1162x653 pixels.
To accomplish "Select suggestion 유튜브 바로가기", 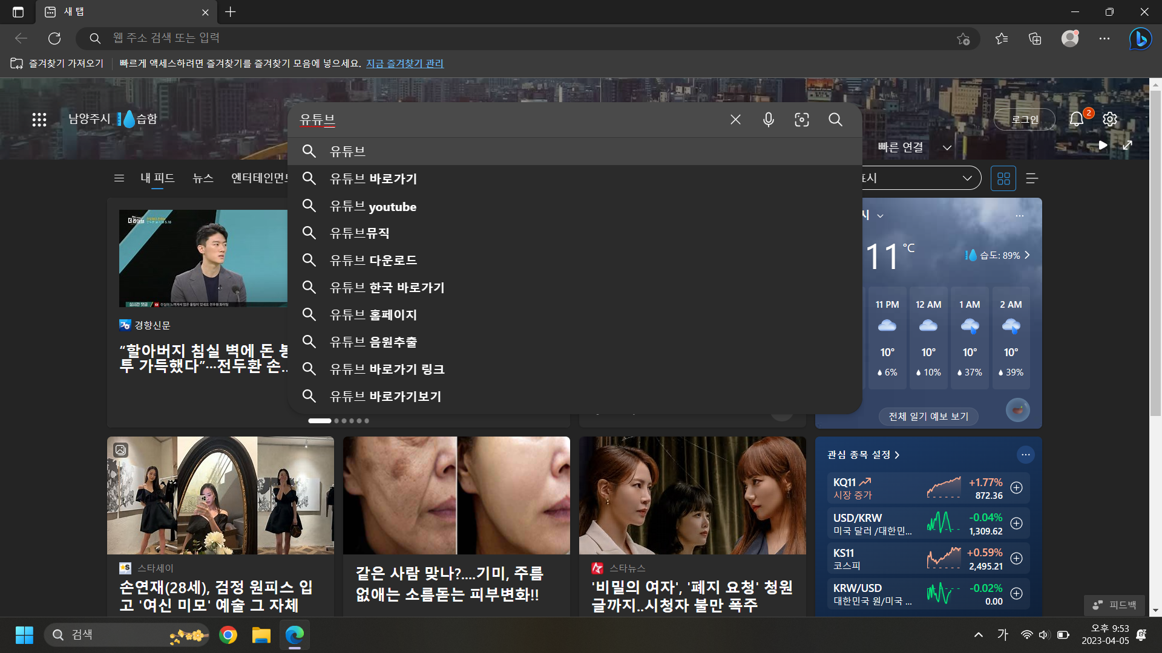I will click(575, 179).
